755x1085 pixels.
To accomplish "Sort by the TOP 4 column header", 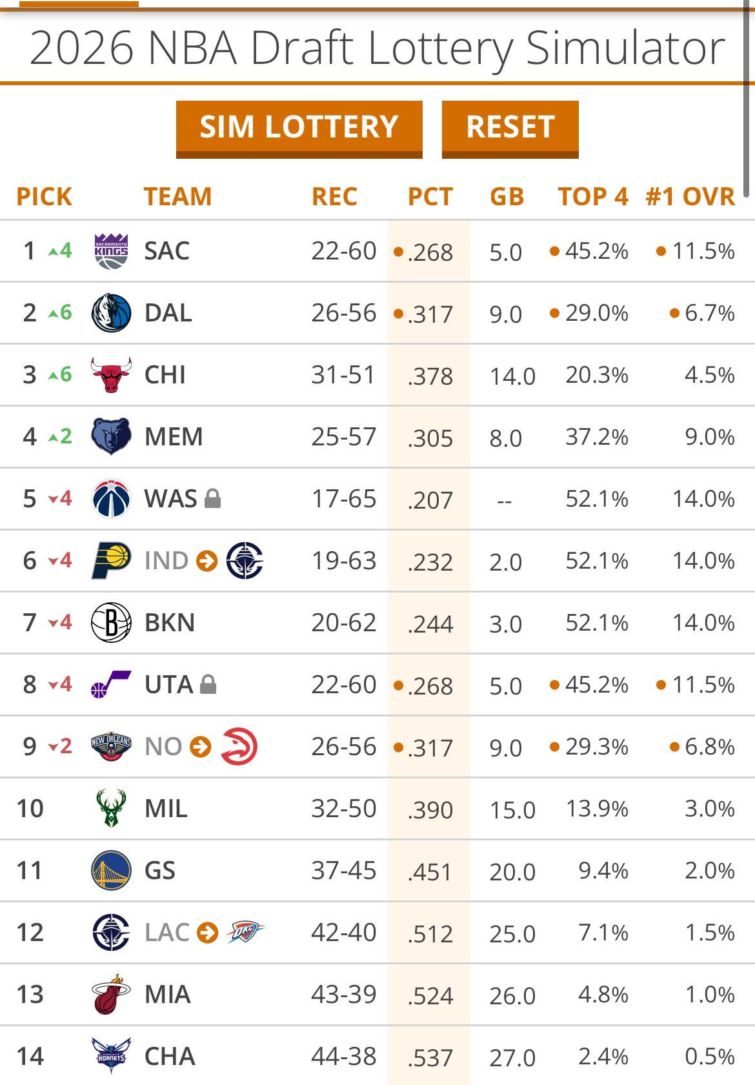I will tap(592, 197).
